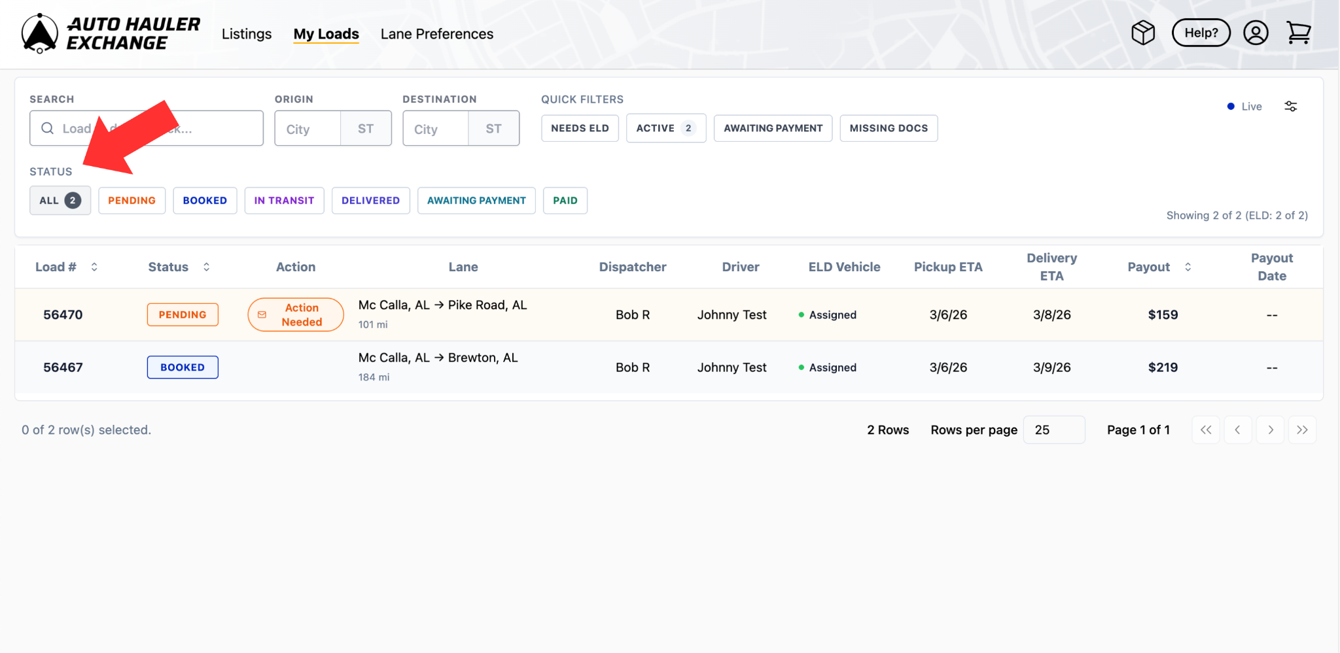Click the Origin City input field
Viewport: 1340px width, 653px height.
tap(308, 129)
